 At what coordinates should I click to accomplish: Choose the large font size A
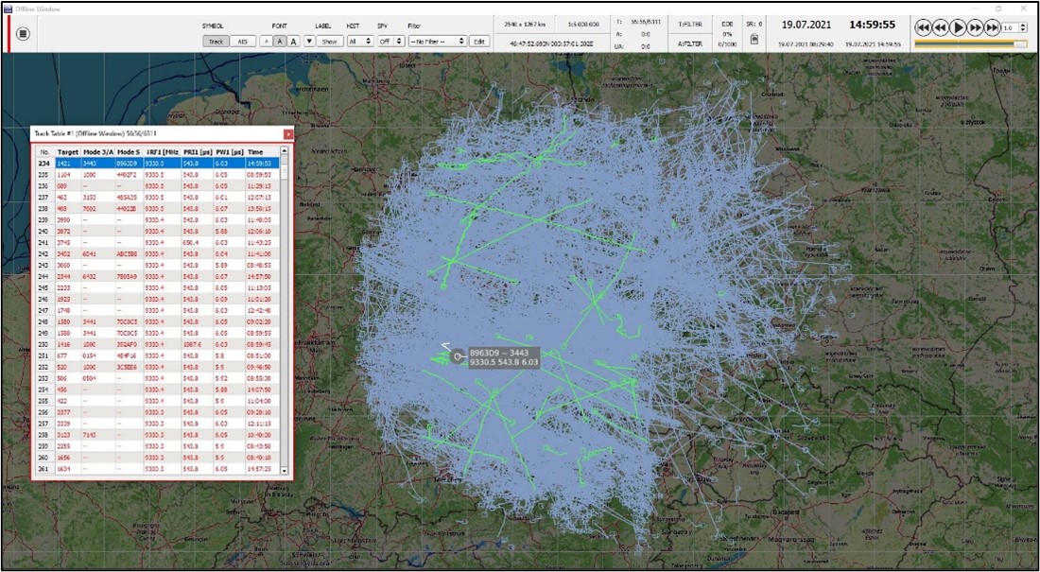[293, 42]
